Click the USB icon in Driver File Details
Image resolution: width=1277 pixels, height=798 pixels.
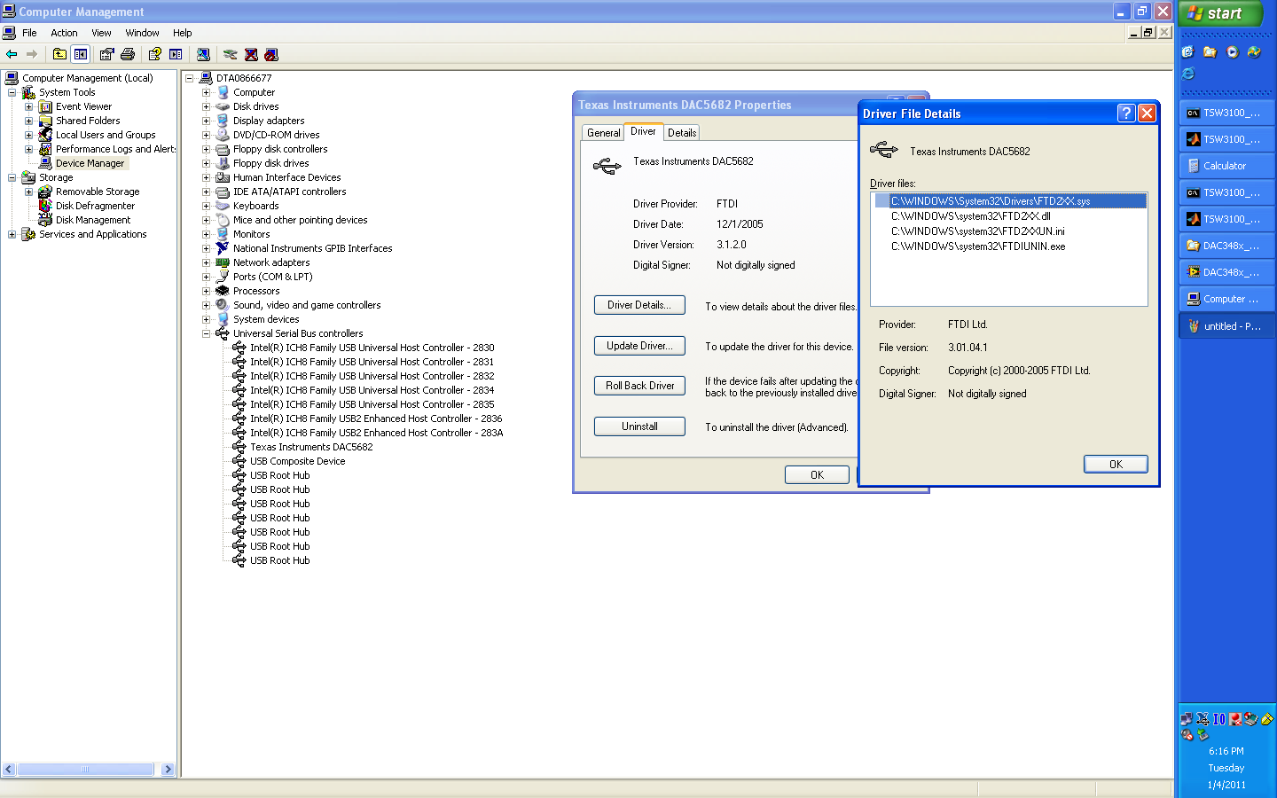point(884,150)
